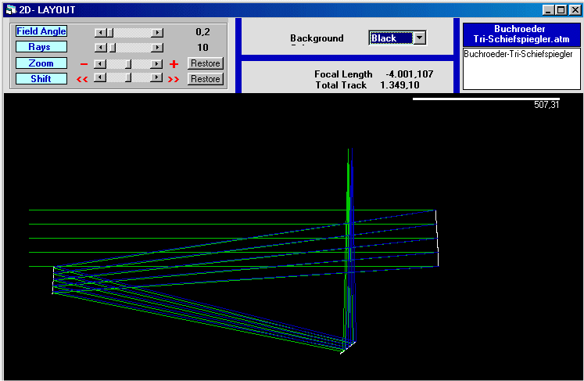
Task: Click the Shift scrollbar left arrow
Action: click(x=99, y=77)
